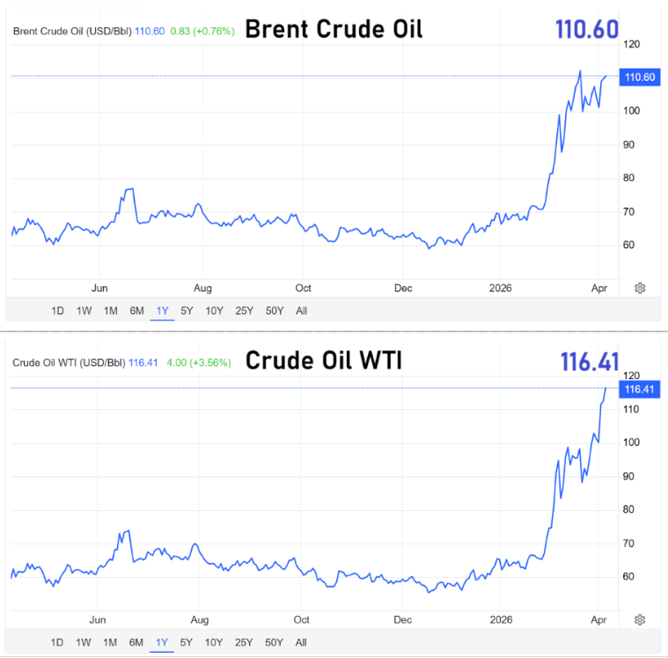Image resolution: width=668 pixels, height=658 pixels.
Task: Choose 50Y range on WTI chart
Action: tap(274, 642)
